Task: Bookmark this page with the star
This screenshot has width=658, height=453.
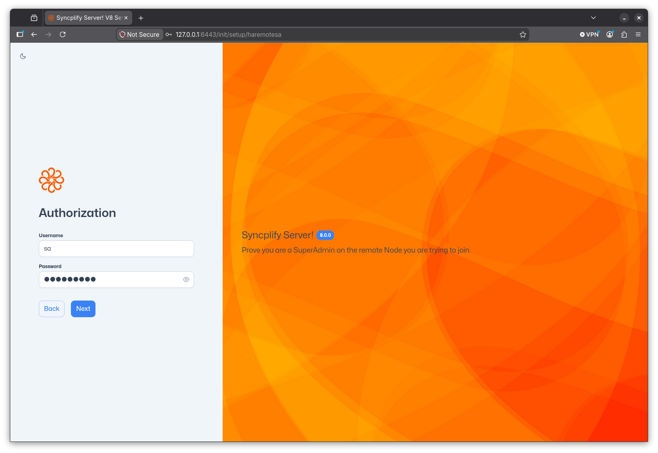Action: (523, 34)
